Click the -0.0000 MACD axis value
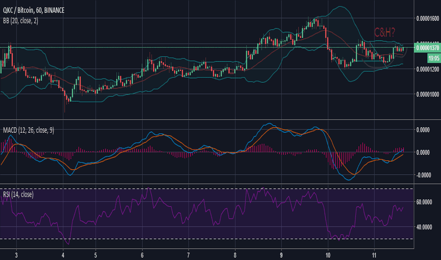 (x=423, y=175)
